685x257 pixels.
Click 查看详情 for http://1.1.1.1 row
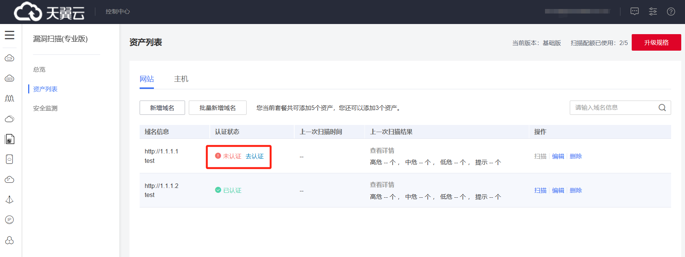[x=382, y=150]
